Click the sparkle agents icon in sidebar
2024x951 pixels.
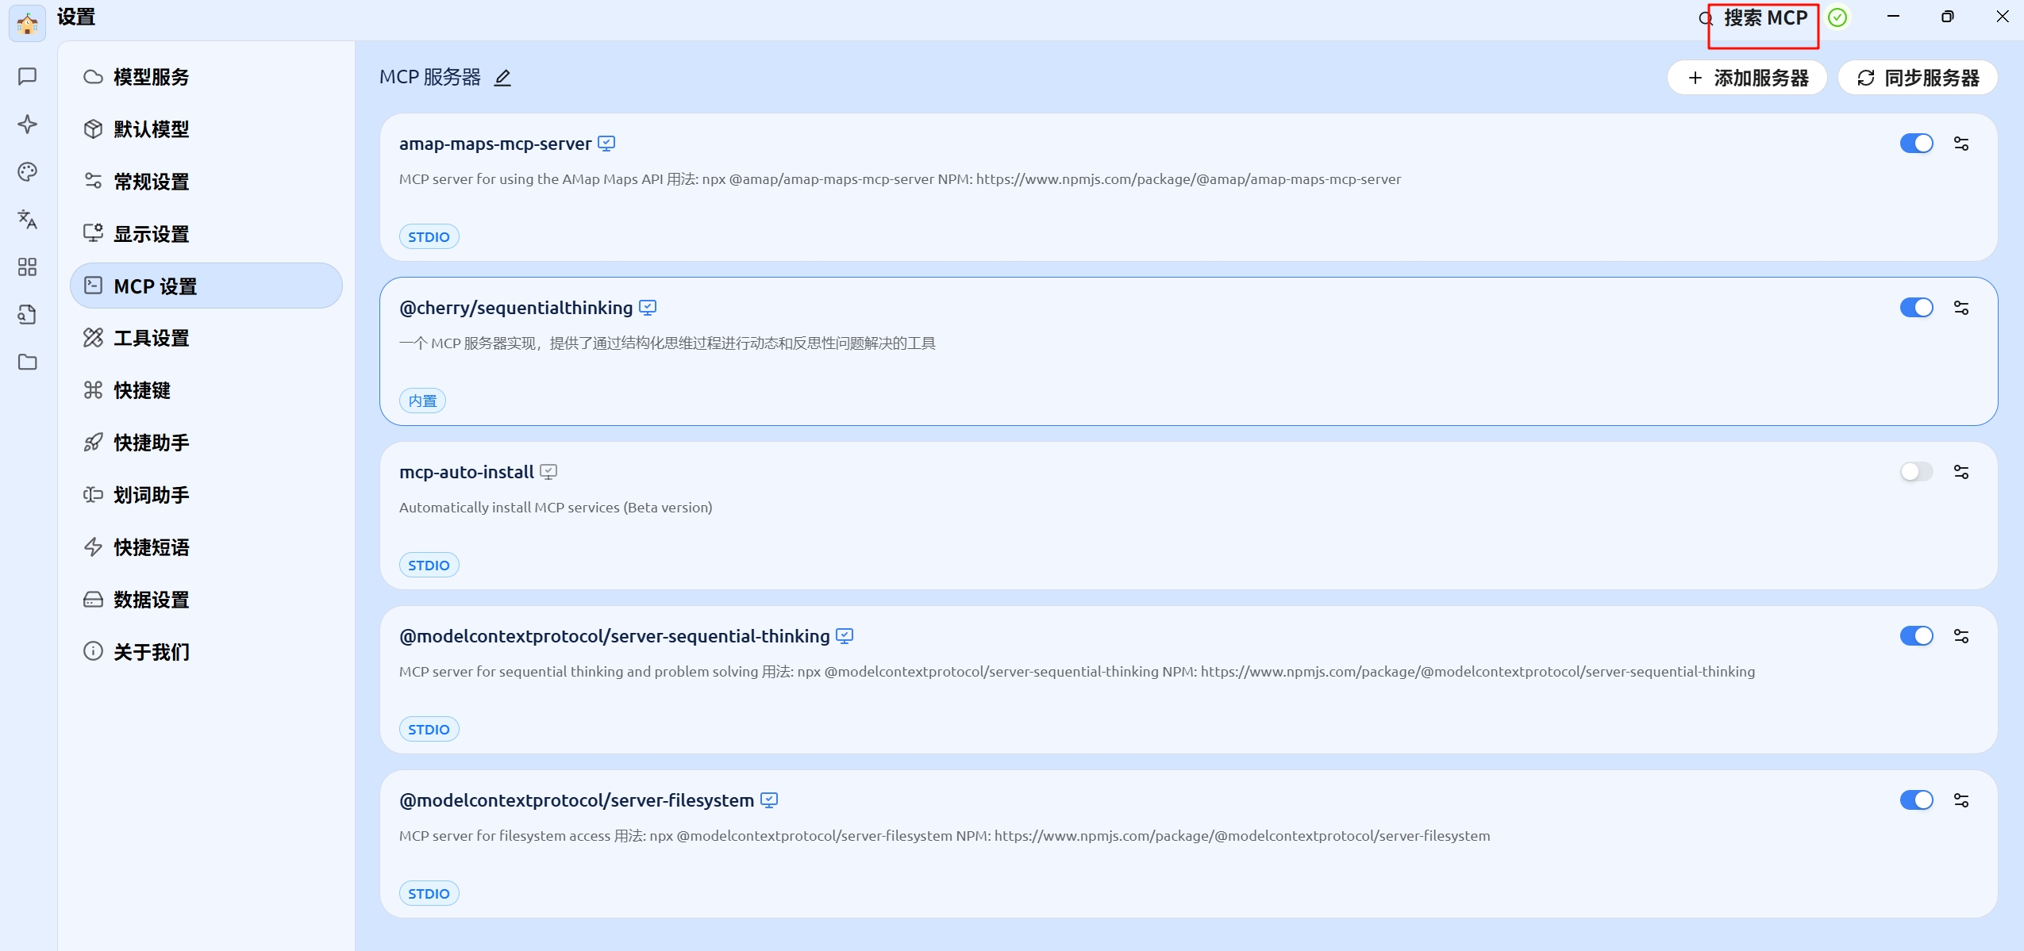point(27,125)
